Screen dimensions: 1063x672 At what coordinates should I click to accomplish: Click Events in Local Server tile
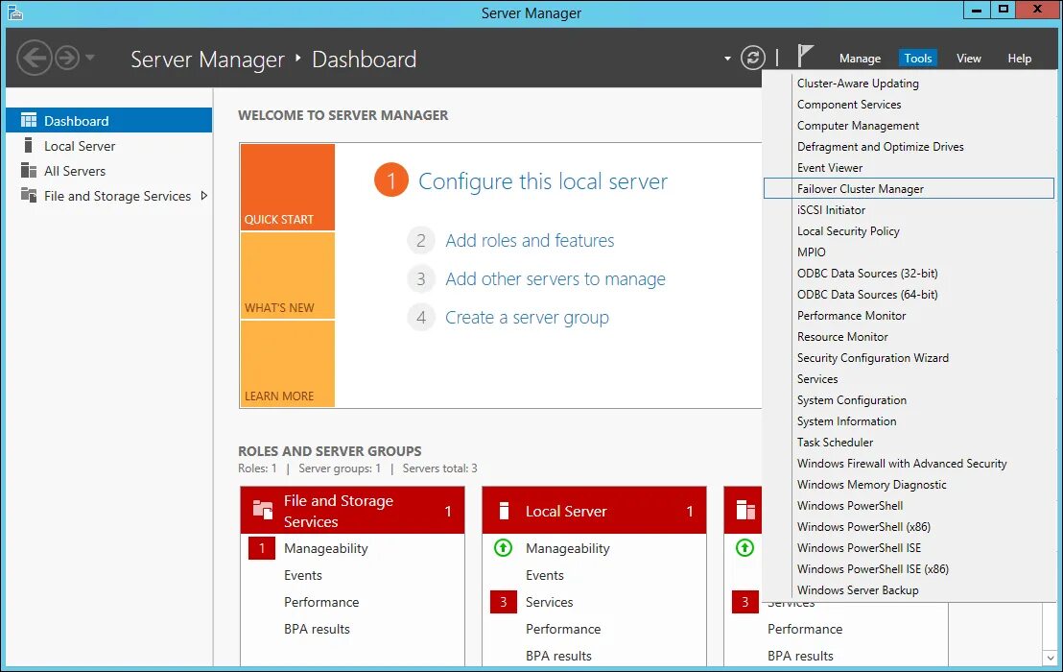pyautogui.click(x=544, y=575)
